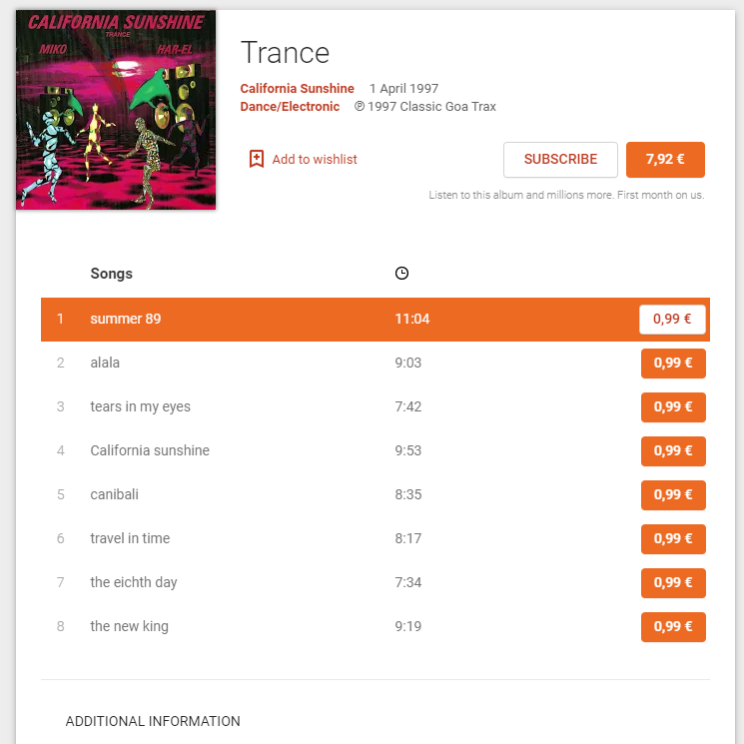Click the SUBSCRIBE button
Viewport: 744px width, 744px height.
[560, 160]
